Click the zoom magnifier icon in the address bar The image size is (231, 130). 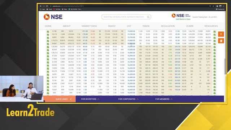pyautogui.click(x=210, y=6)
